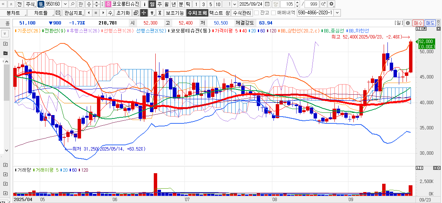Screen dimensions: 442x203
Task: Click the save chart template disk icon
Action: (58, 13)
